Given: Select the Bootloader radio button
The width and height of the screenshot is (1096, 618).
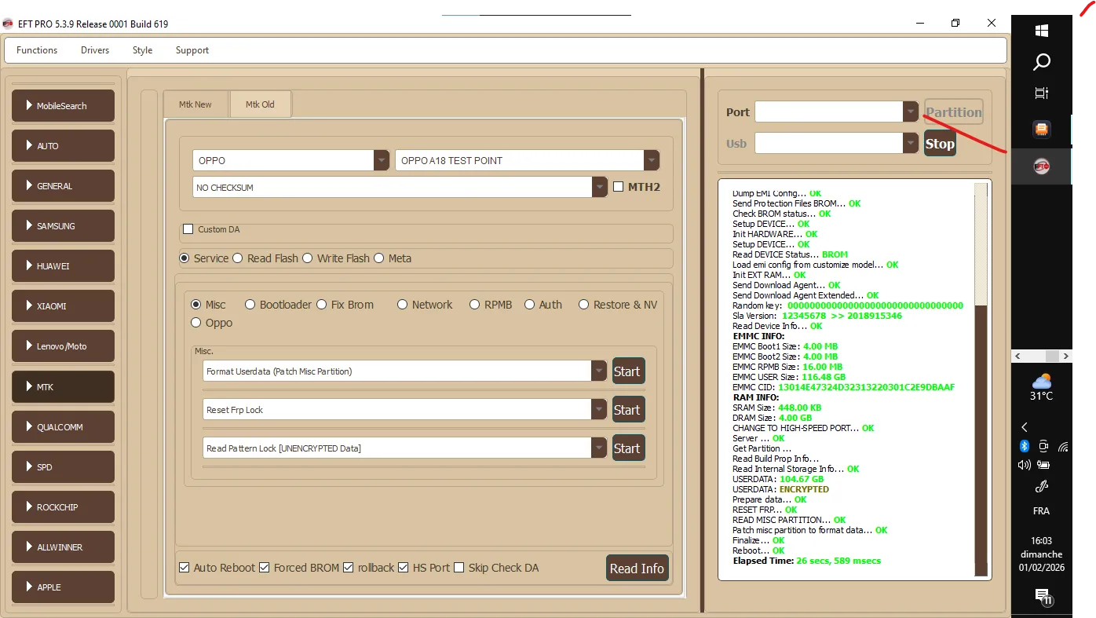Looking at the screenshot, I should point(250,305).
